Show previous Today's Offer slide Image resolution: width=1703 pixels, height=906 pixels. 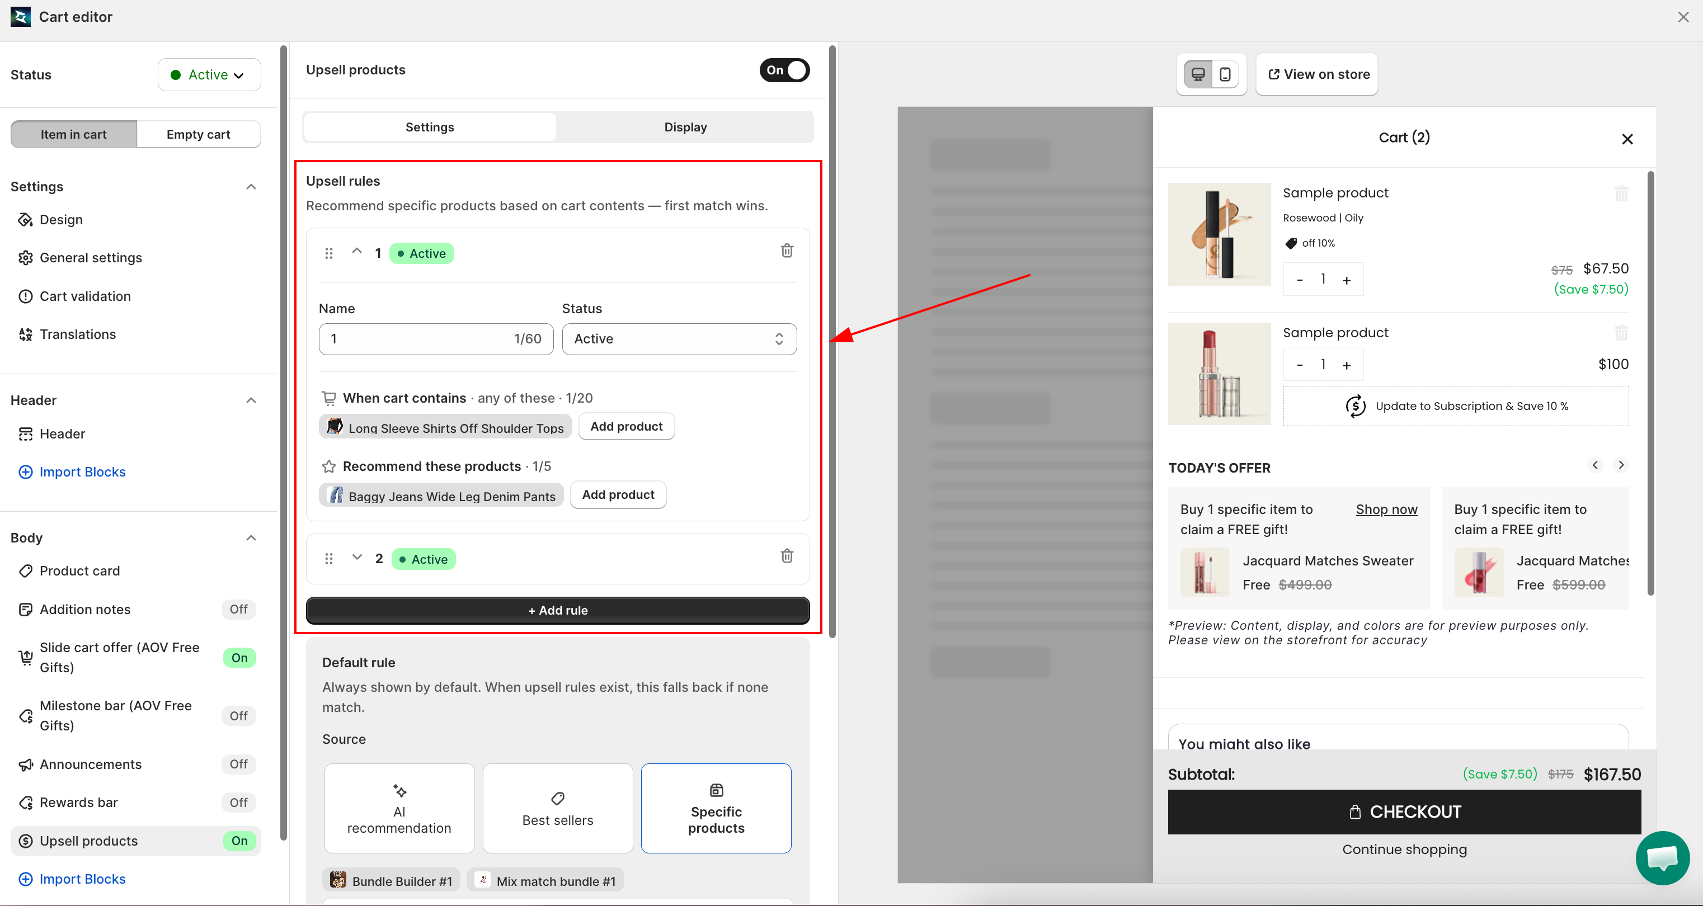[1595, 465]
